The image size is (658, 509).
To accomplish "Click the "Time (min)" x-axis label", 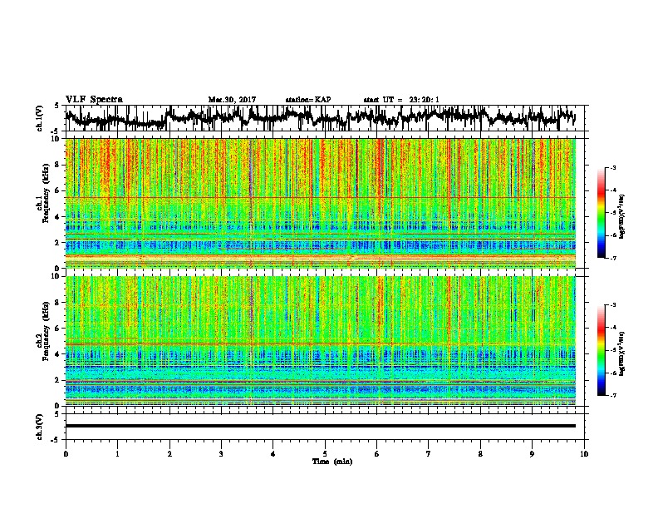I will [332, 462].
